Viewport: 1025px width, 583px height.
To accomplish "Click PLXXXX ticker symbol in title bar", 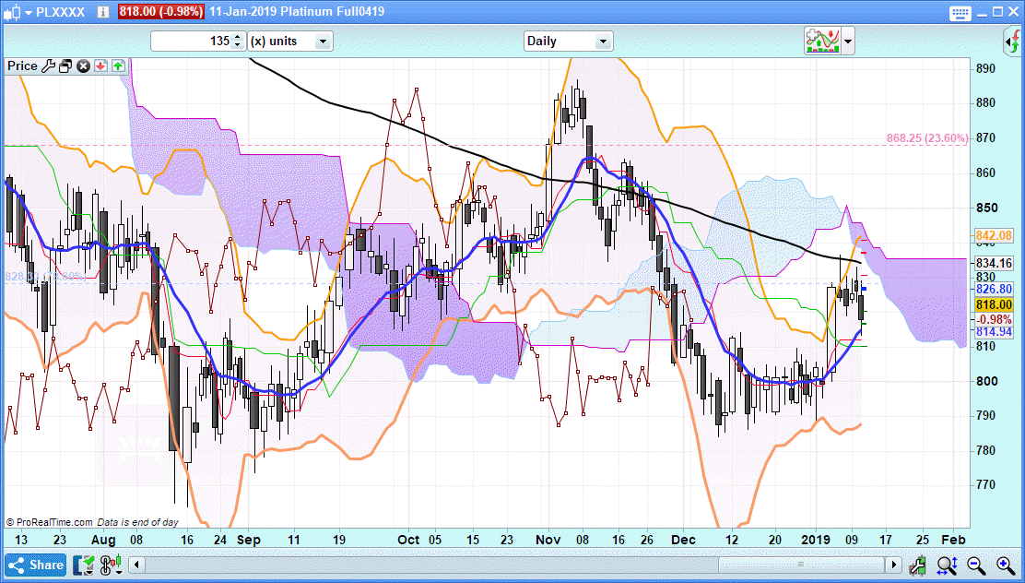I will (x=60, y=12).
